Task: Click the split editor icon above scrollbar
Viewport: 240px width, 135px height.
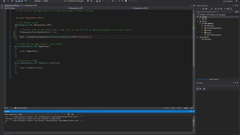Action: coord(193,11)
